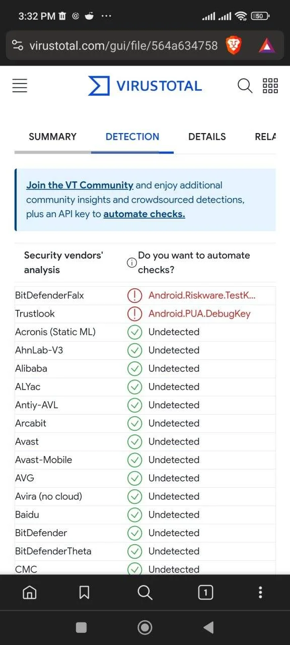Viewport: 290px width, 645px height.
Task: Open the automate checks link
Action: pos(144,214)
